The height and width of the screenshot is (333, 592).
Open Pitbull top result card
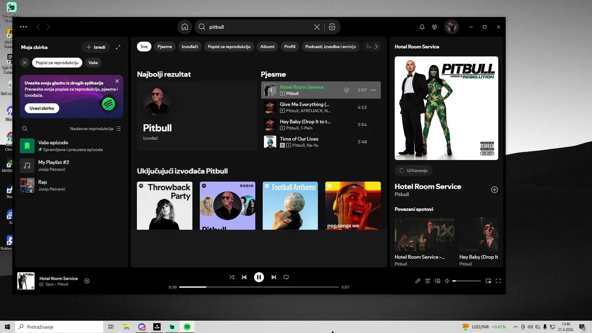197,116
